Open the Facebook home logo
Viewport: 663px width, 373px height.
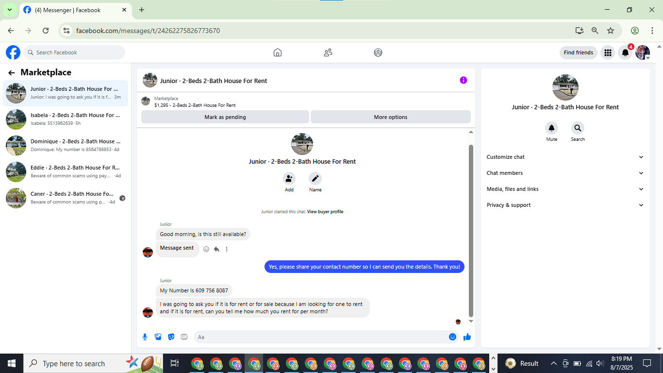(13, 52)
